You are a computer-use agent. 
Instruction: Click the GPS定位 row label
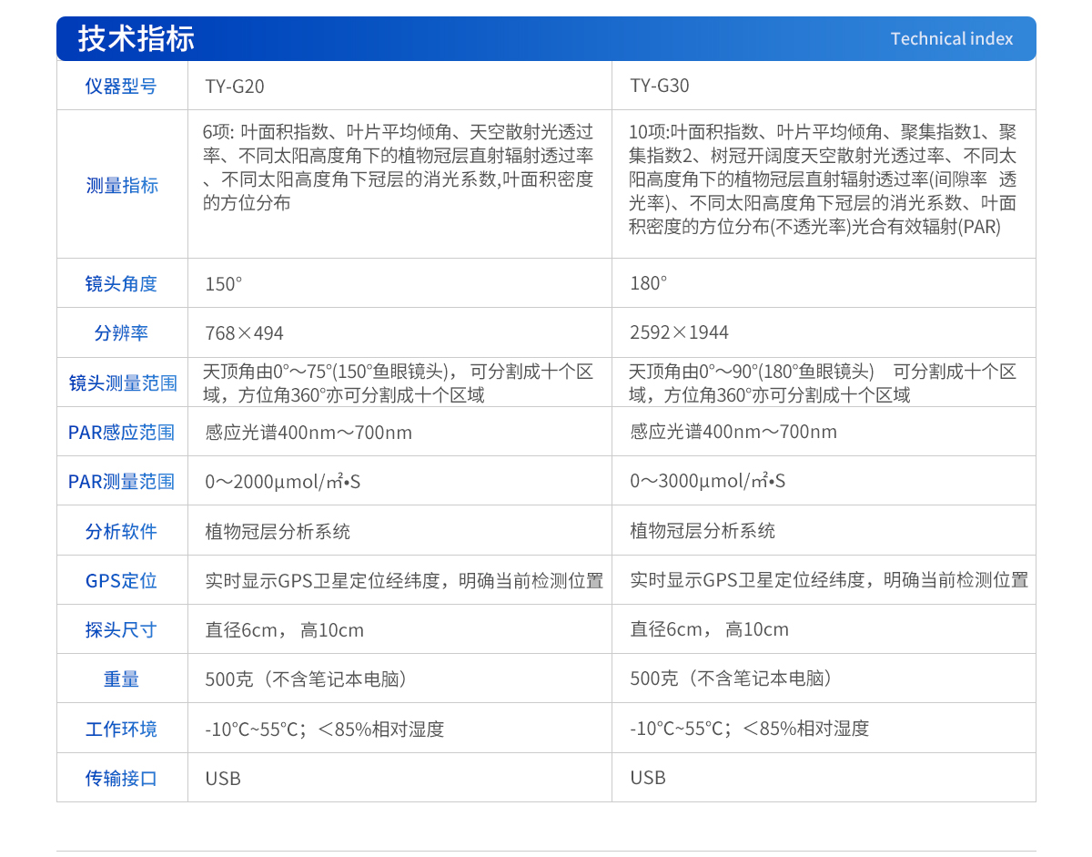121,581
